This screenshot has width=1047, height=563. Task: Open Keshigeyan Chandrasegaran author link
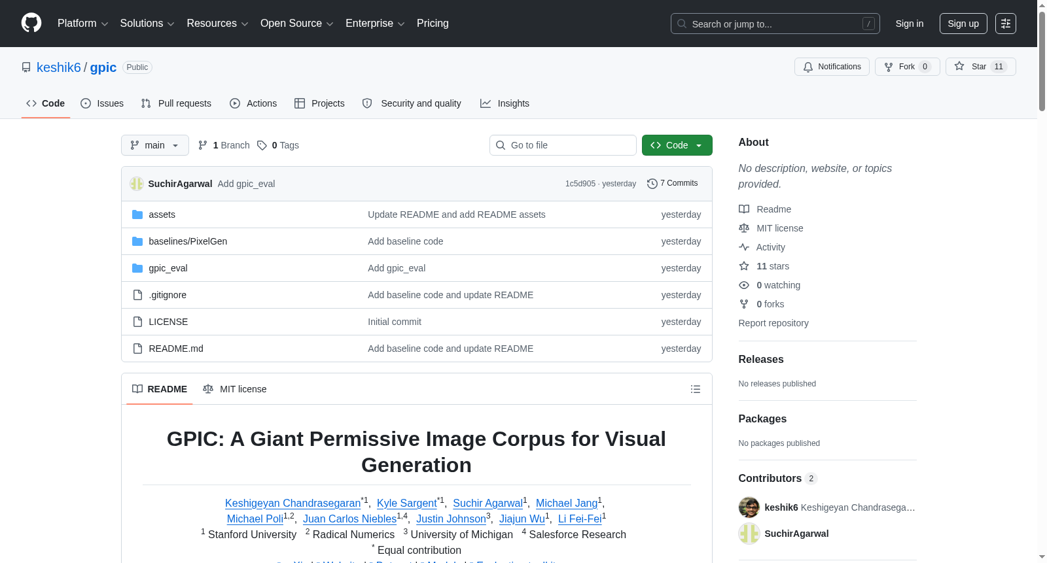click(x=293, y=503)
